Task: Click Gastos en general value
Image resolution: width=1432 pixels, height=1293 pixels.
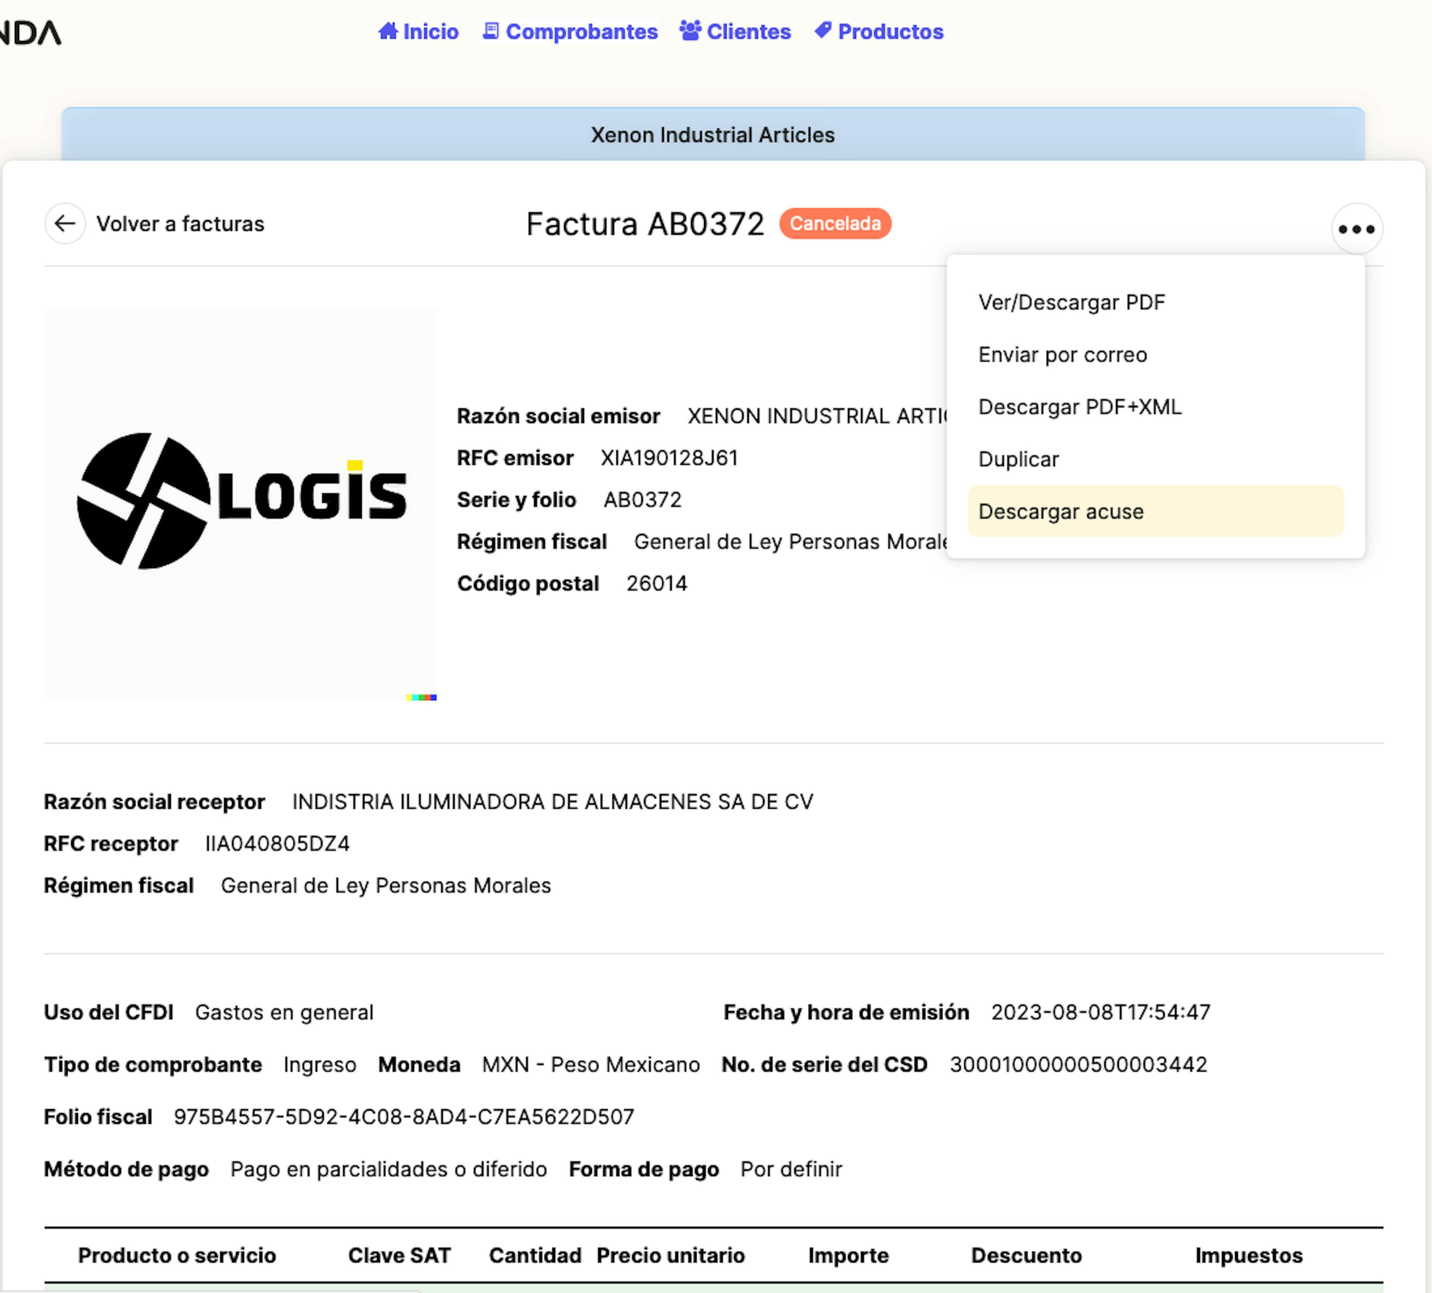Action: coord(284,1013)
